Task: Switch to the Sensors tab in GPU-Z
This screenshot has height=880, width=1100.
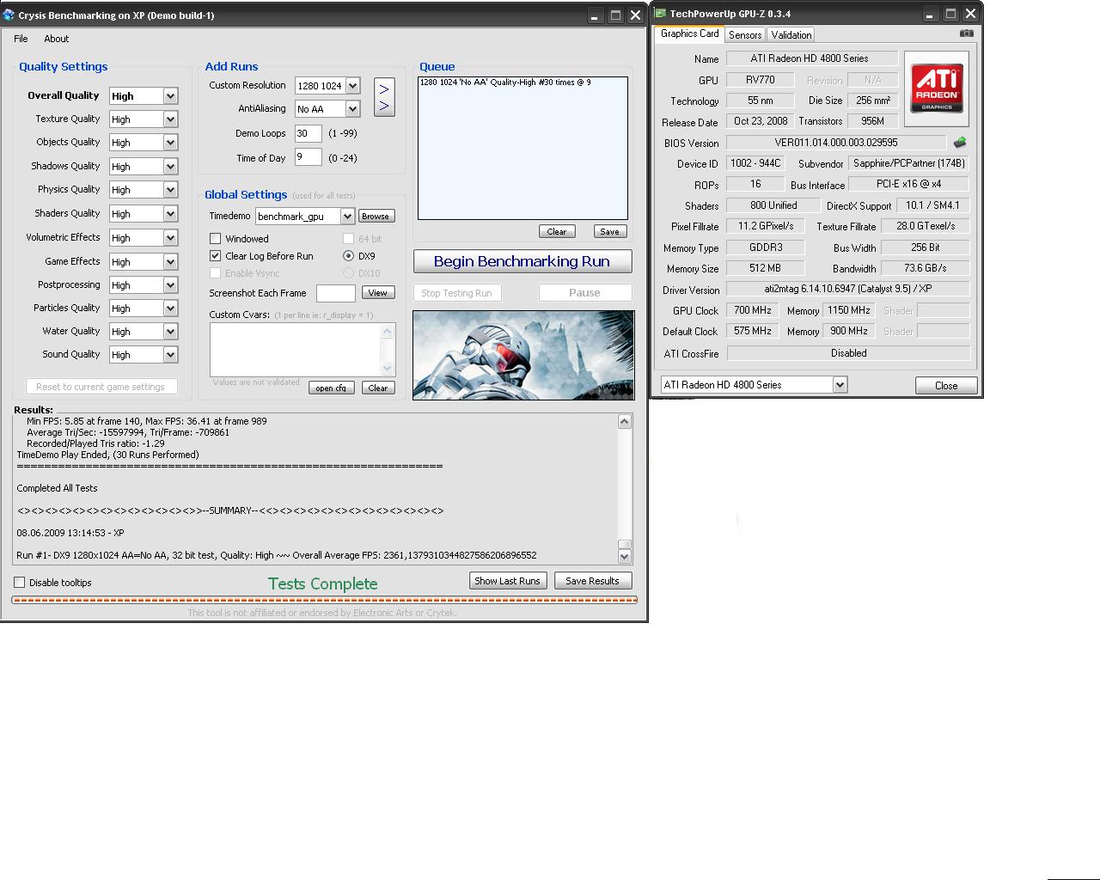Action: coord(744,35)
